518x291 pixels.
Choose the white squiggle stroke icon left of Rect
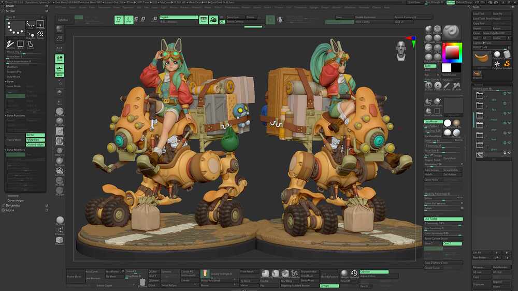click(10, 44)
